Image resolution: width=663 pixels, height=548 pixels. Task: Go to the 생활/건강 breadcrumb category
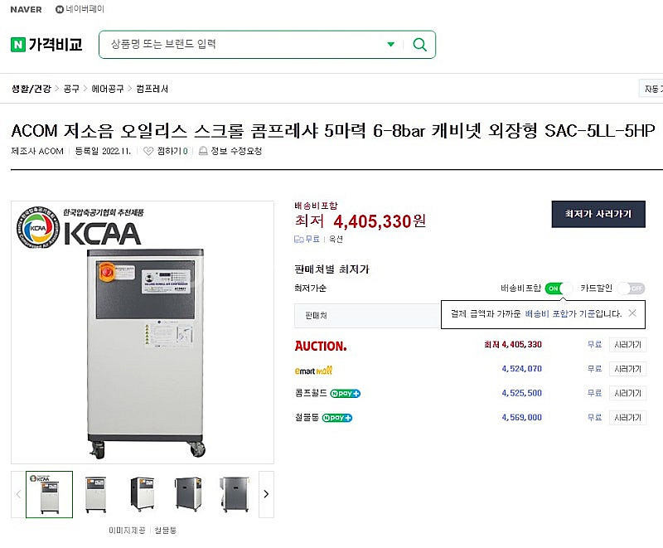31,88
